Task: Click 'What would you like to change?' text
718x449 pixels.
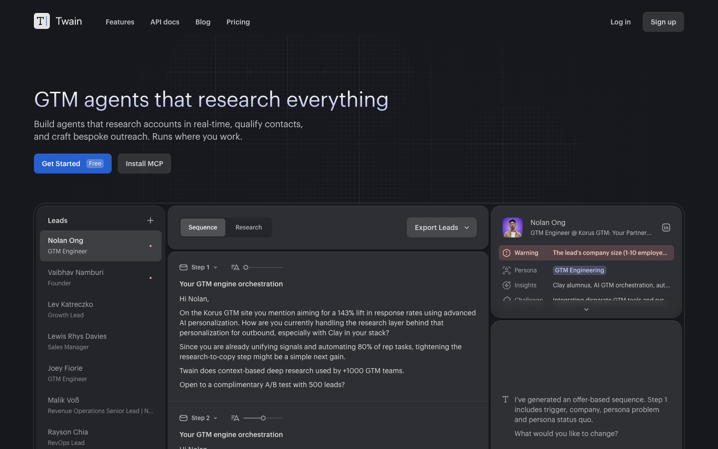Action: point(566,434)
